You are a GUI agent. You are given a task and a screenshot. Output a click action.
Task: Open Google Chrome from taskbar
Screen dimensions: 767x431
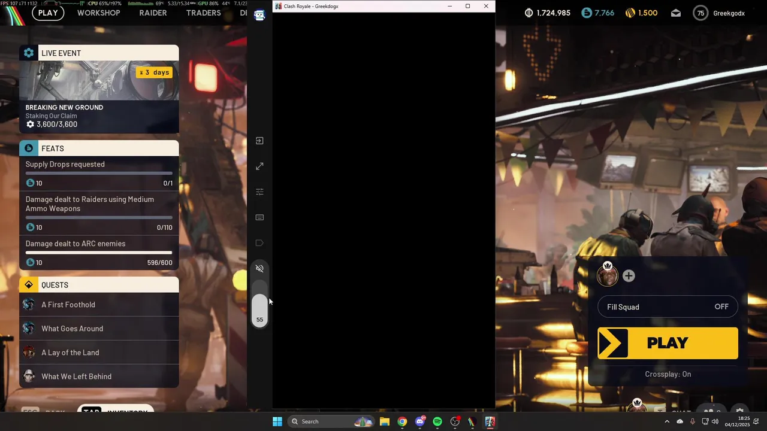(x=402, y=421)
